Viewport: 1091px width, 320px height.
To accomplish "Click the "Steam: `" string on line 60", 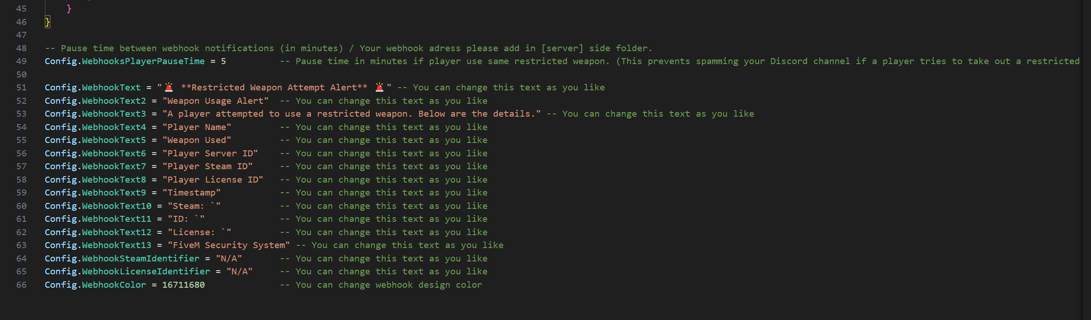I will (194, 206).
